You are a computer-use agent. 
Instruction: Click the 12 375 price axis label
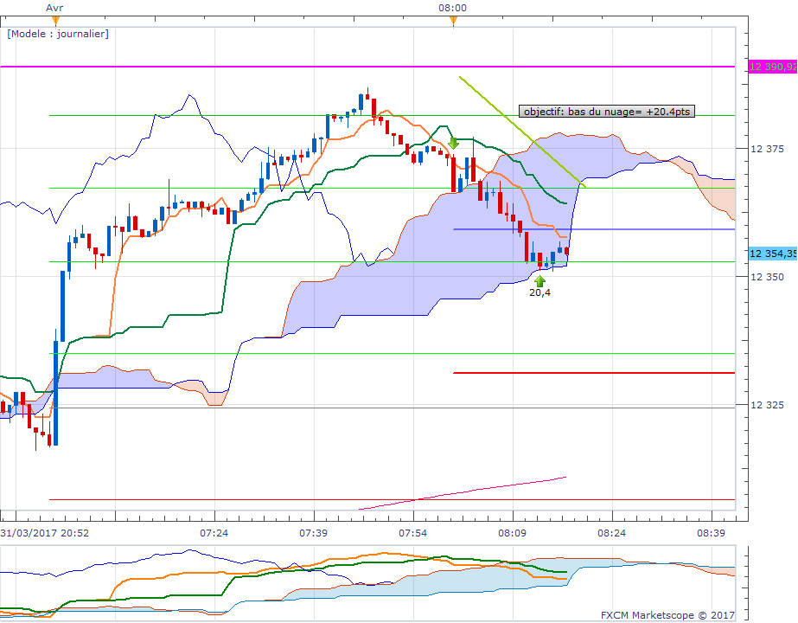point(768,149)
